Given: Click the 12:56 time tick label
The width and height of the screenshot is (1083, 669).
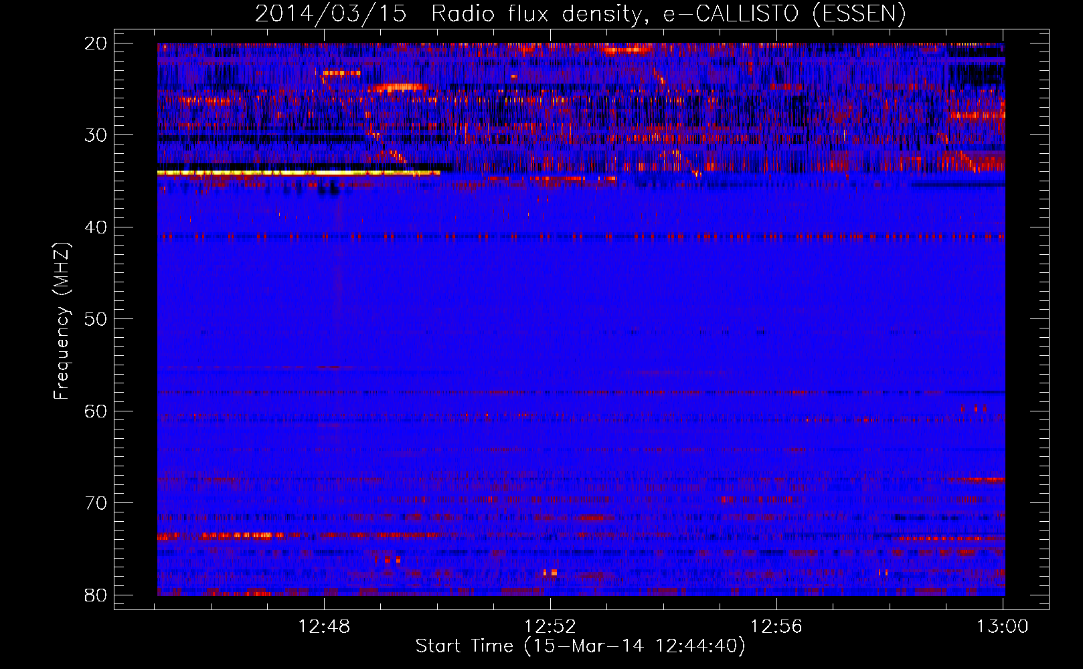Looking at the screenshot, I should pos(776,627).
